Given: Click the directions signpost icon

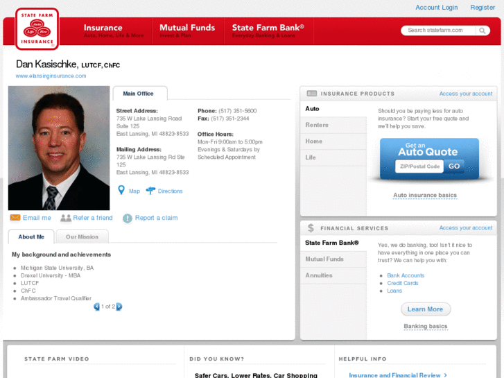Looking at the screenshot, I should click(150, 191).
